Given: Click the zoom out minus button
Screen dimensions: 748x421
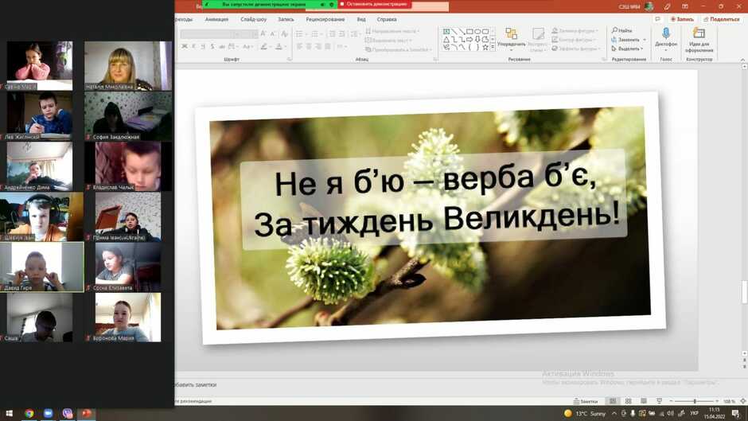Looking at the screenshot, I should tap(671, 401).
